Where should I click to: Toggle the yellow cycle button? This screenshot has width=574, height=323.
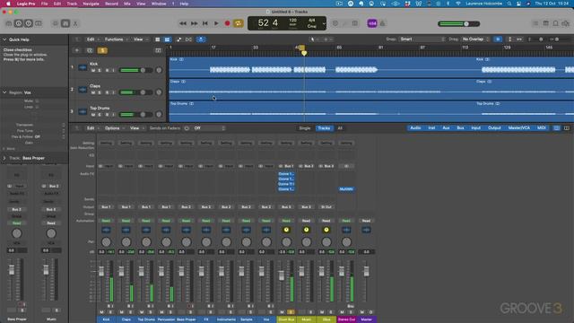coord(238,23)
